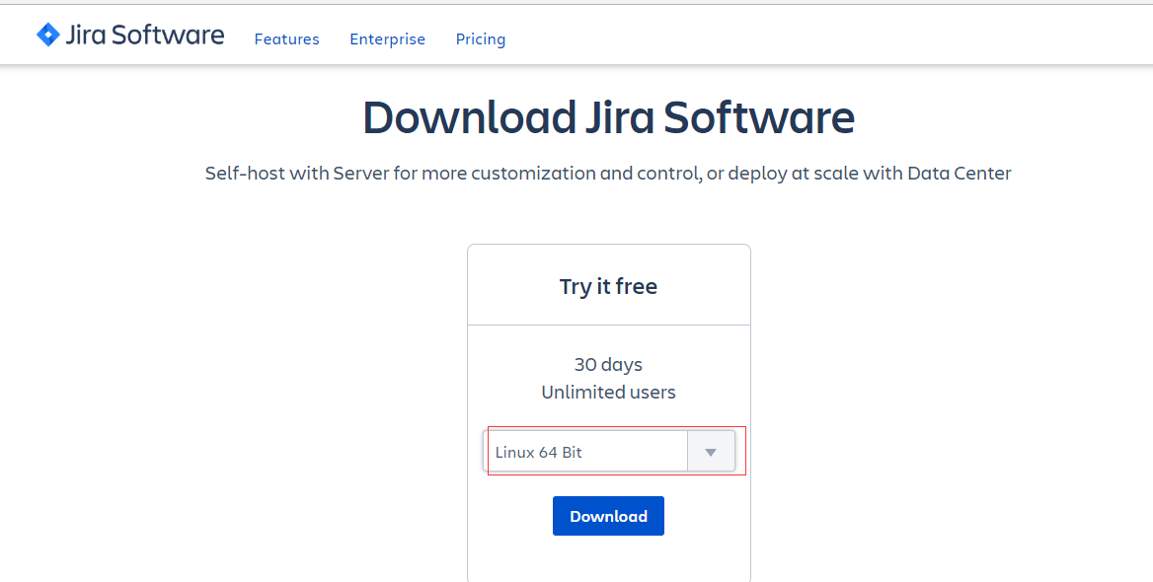Image resolution: width=1153 pixels, height=582 pixels.
Task: Open the Pricing navigation link
Action: coord(481,38)
